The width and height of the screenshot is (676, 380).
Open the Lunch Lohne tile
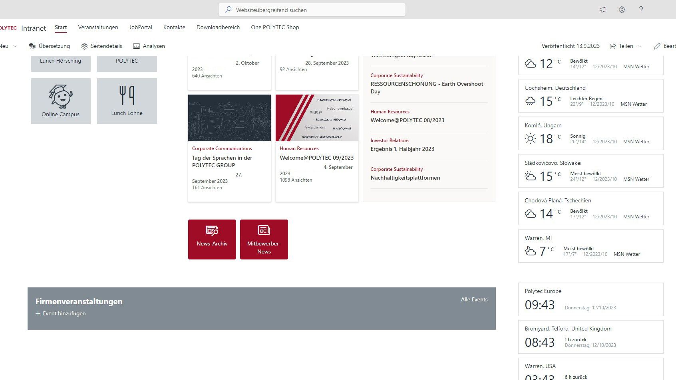coord(127,101)
